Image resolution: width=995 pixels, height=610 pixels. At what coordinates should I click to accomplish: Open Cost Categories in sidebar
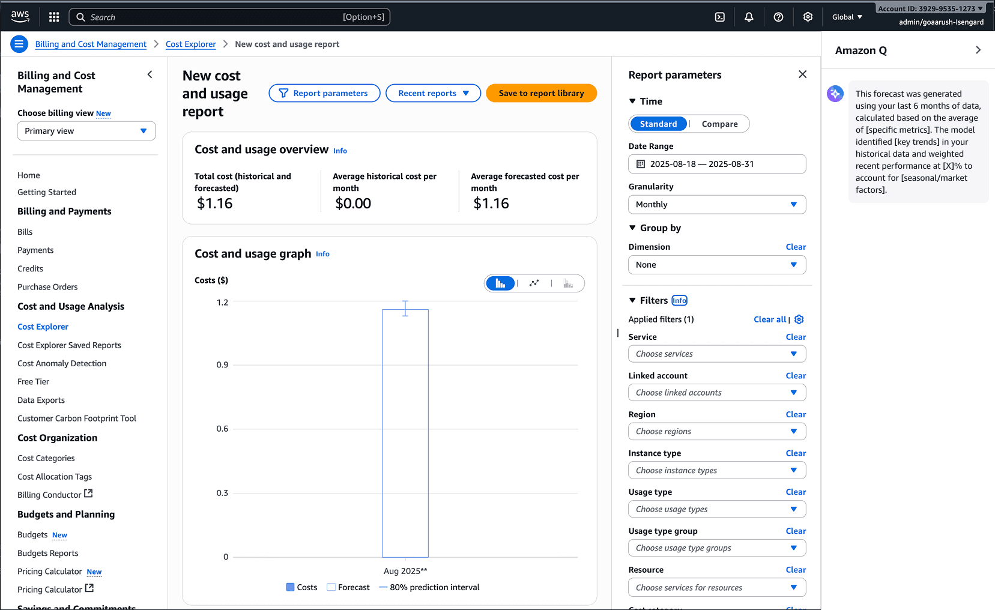click(x=46, y=458)
